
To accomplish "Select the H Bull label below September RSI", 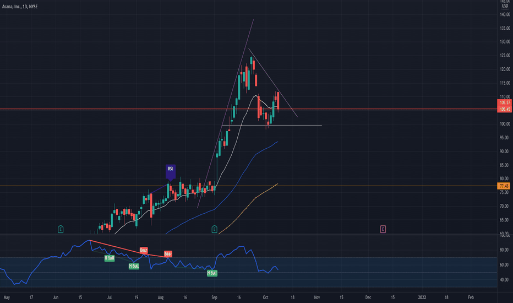I will (x=212, y=273).
